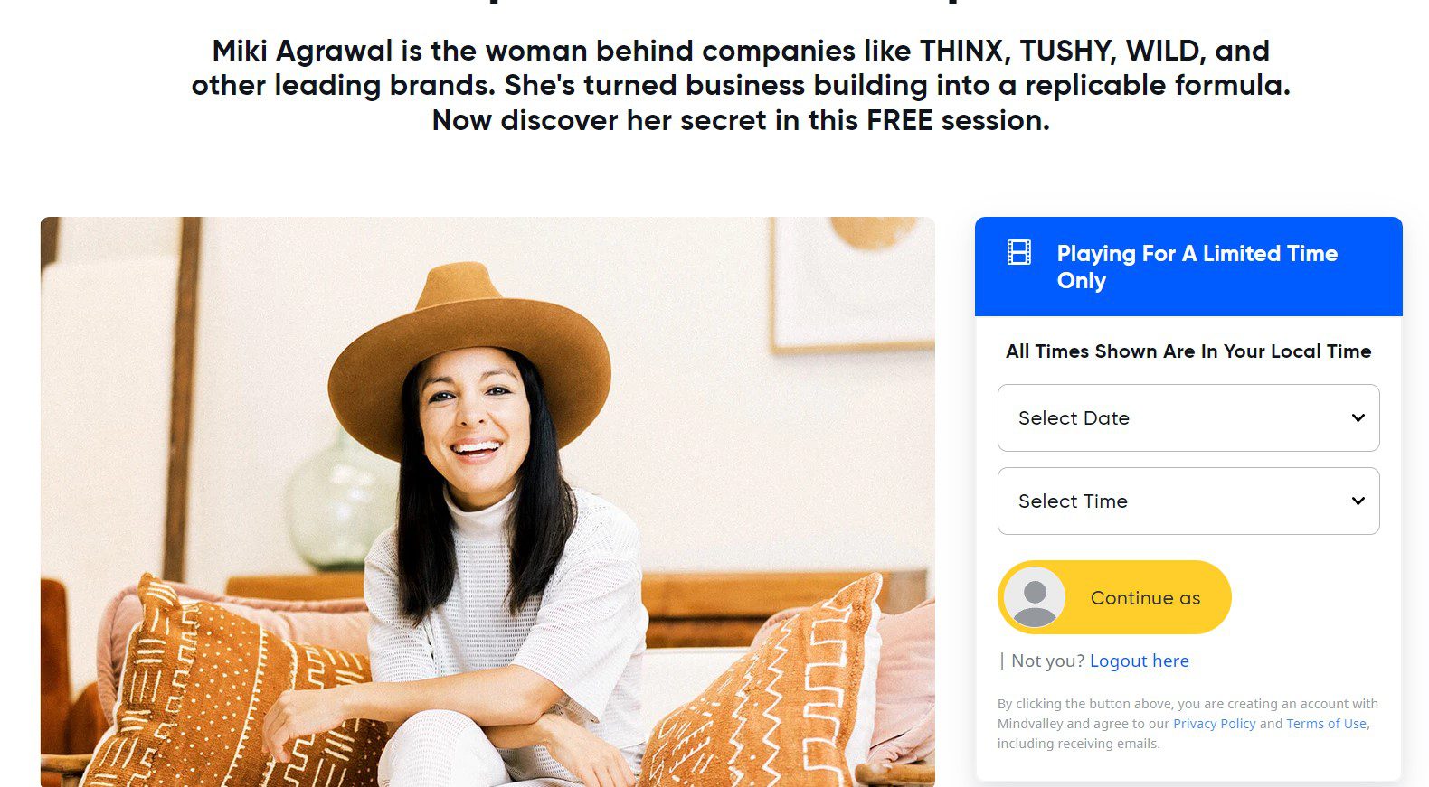Click the Not you? text
Viewport: 1429px width, 787px height.
[1047, 661]
